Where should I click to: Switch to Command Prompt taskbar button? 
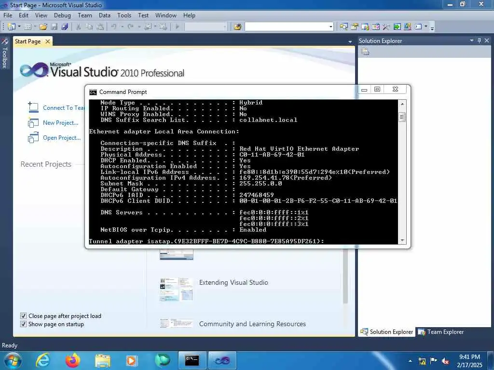point(192,360)
